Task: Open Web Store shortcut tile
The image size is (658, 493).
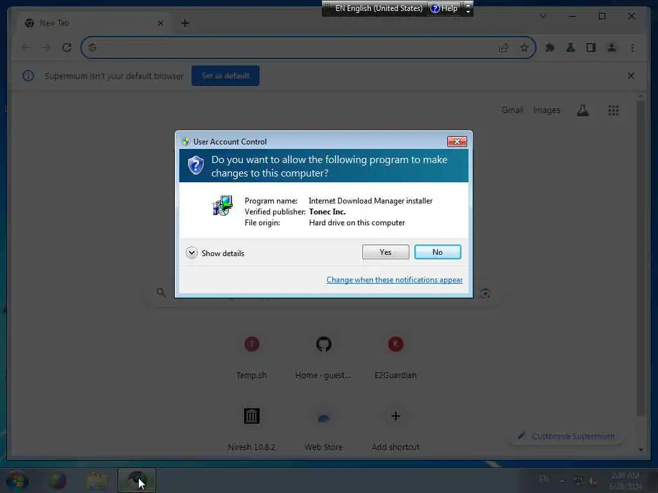Action: pos(323,428)
